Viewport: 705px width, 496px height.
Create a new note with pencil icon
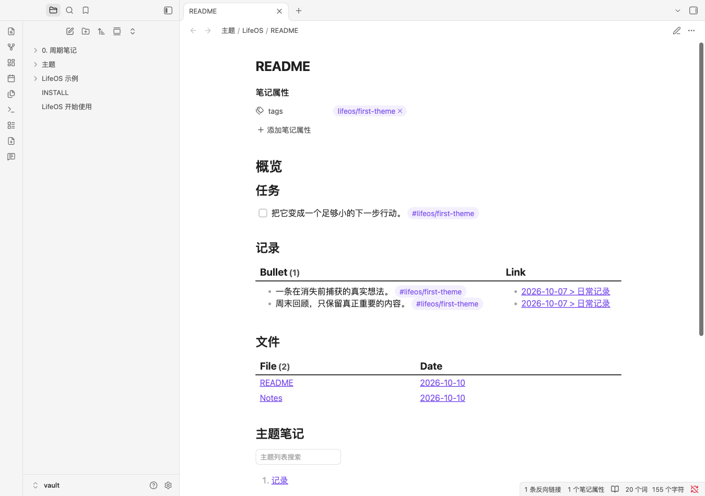click(x=70, y=31)
